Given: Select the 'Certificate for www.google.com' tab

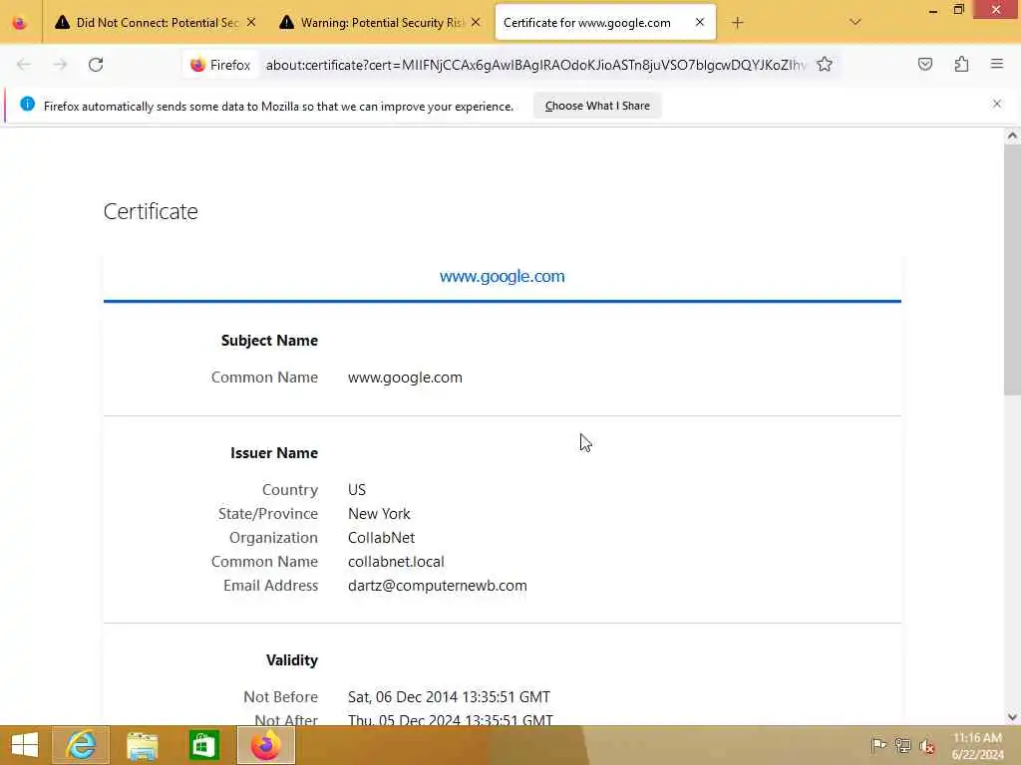Looking at the screenshot, I should click(x=605, y=23).
